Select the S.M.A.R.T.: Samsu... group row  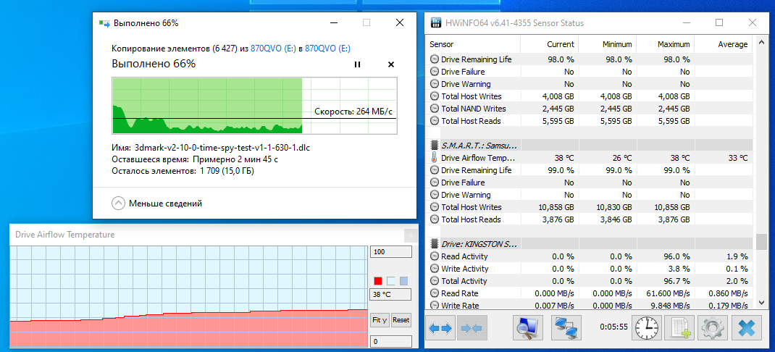pos(589,146)
